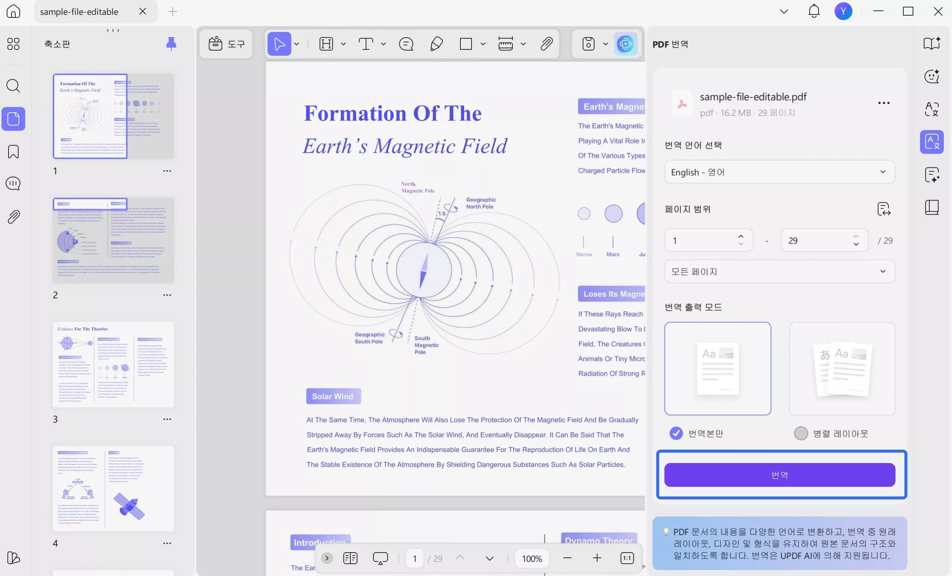Screen dimensions: 952x576
Task: Click the end page field showing 29
Action: pos(824,240)
